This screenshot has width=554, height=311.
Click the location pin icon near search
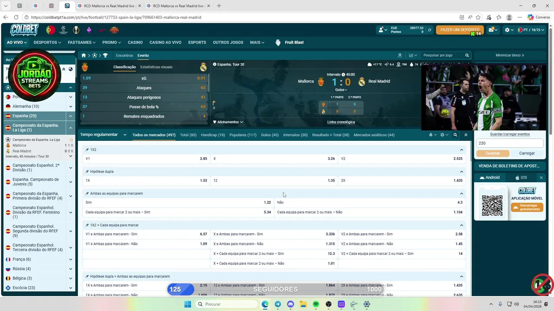click(400, 55)
